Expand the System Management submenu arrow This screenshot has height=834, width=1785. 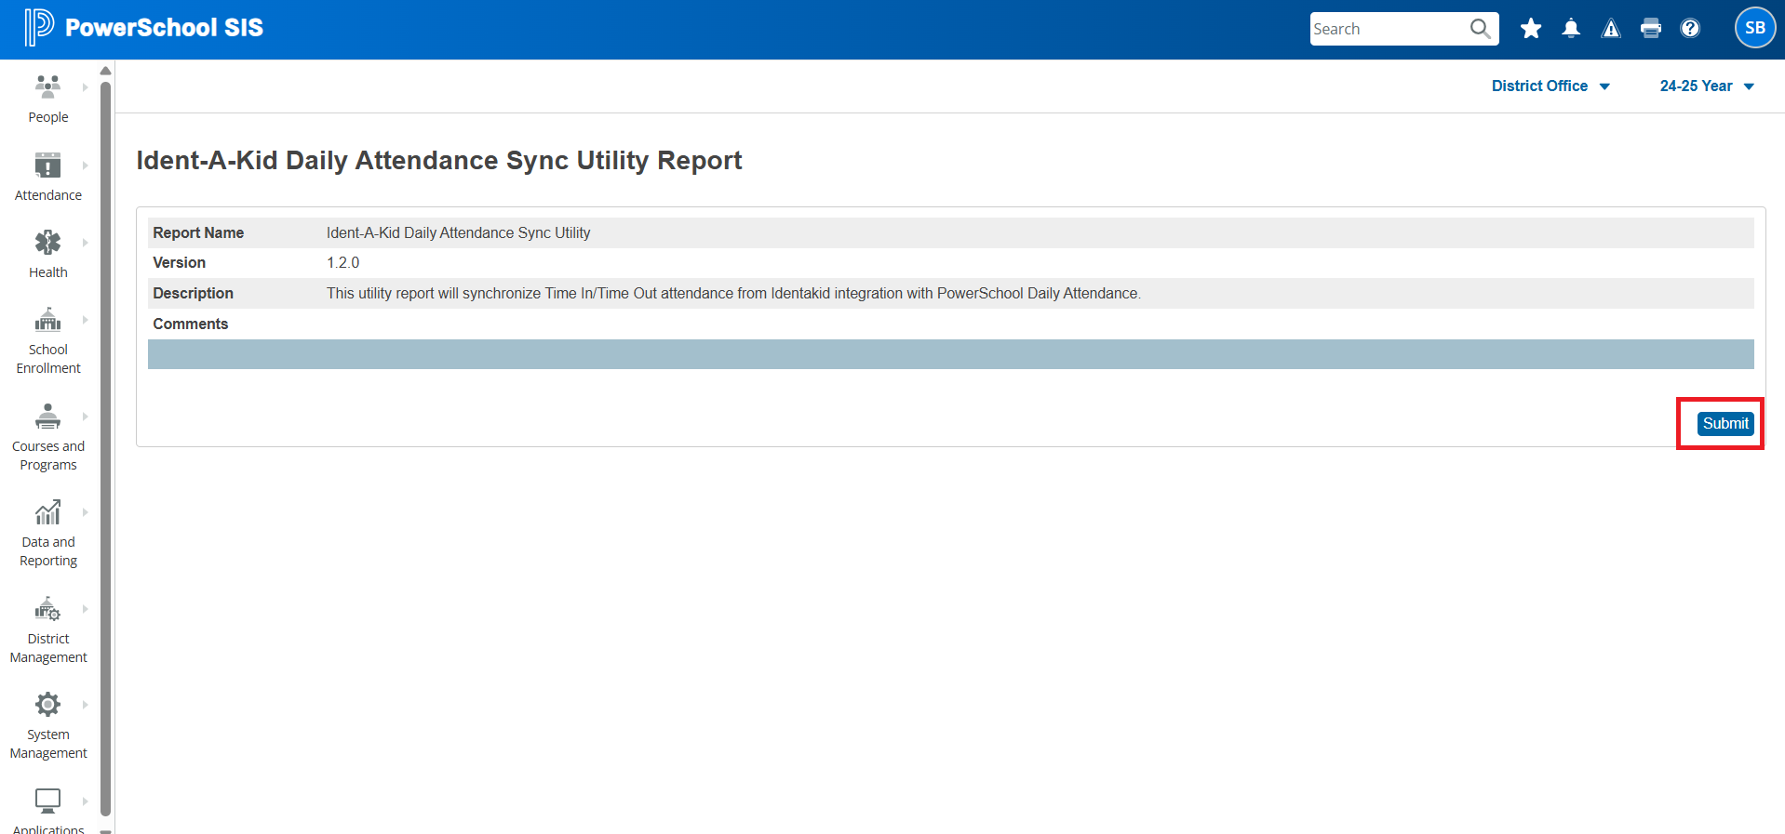click(85, 705)
